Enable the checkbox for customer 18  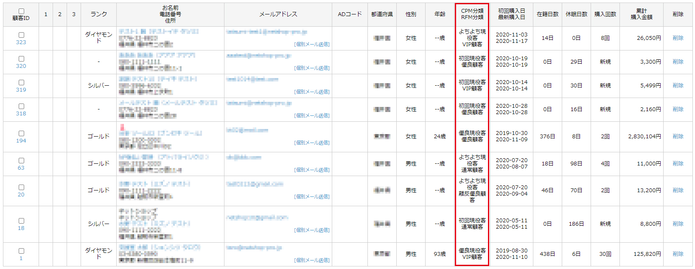(21, 221)
